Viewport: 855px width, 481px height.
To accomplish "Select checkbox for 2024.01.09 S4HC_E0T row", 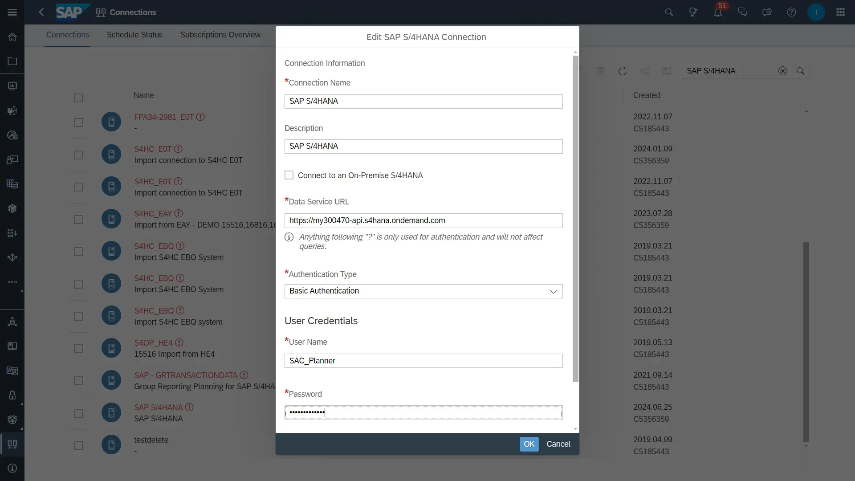I will click(78, 155).
